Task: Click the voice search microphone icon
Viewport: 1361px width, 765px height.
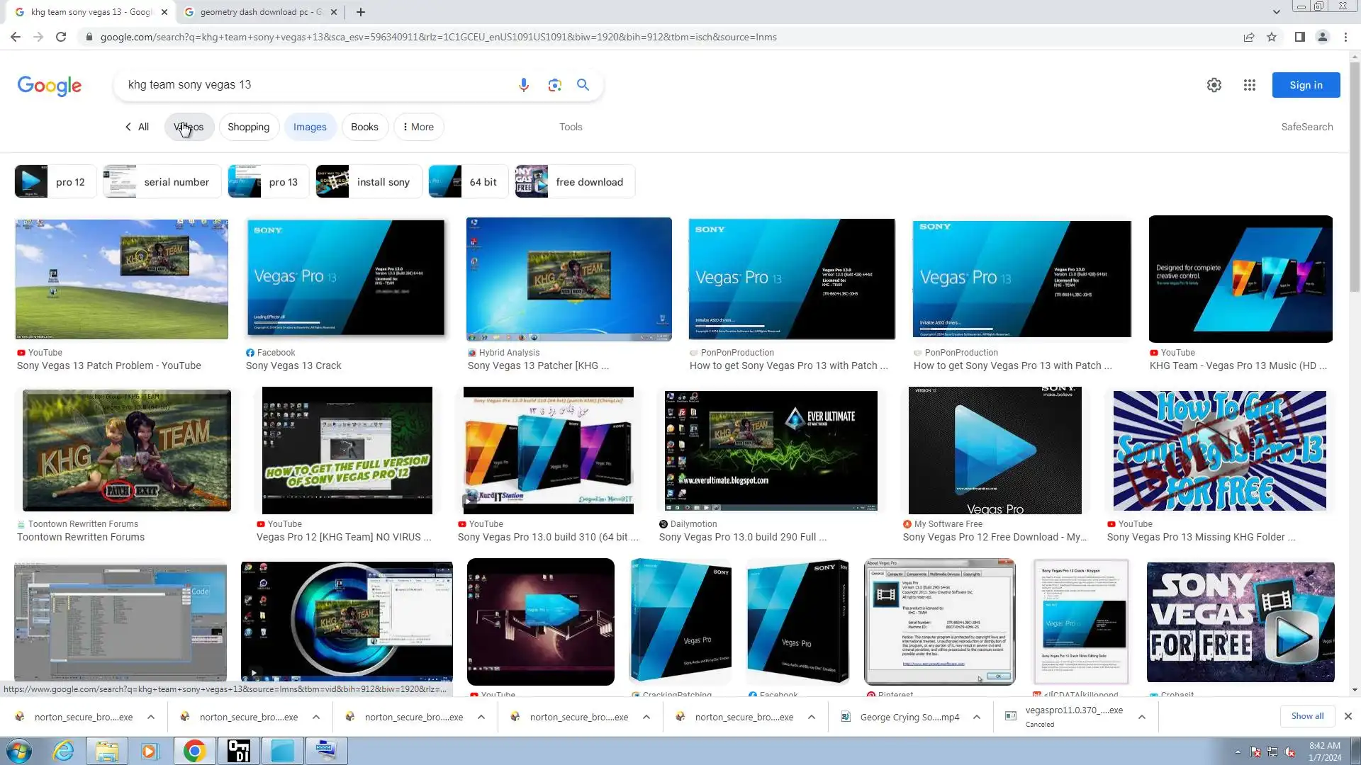Action: click(523, 85)
